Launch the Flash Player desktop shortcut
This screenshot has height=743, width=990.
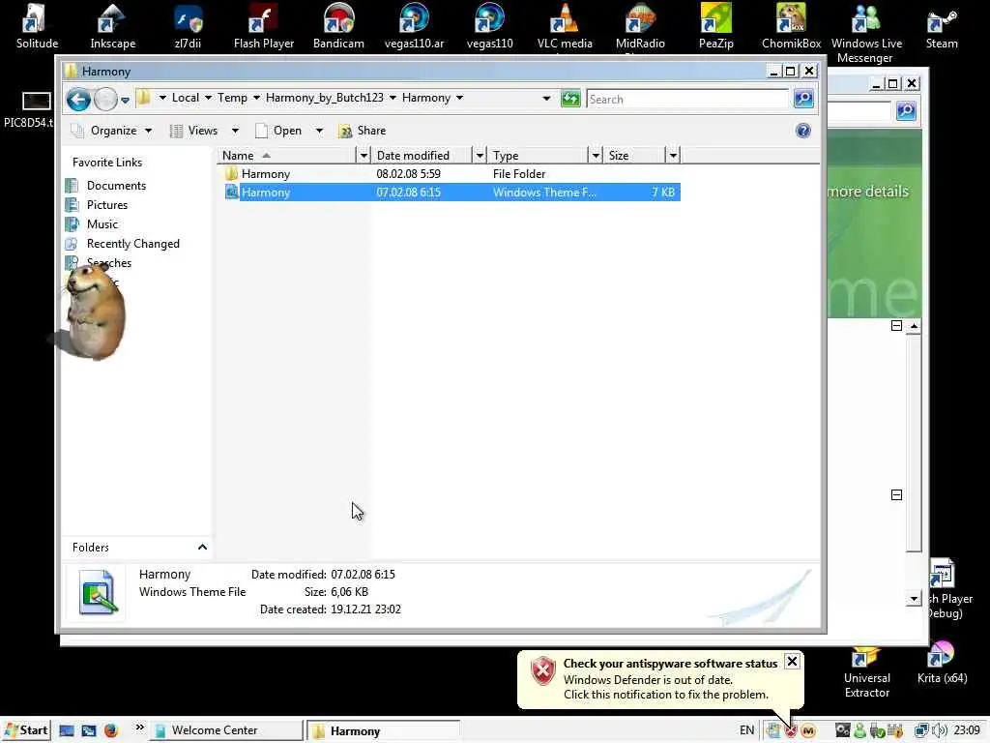pyautogui.click(x=263, y=26)
